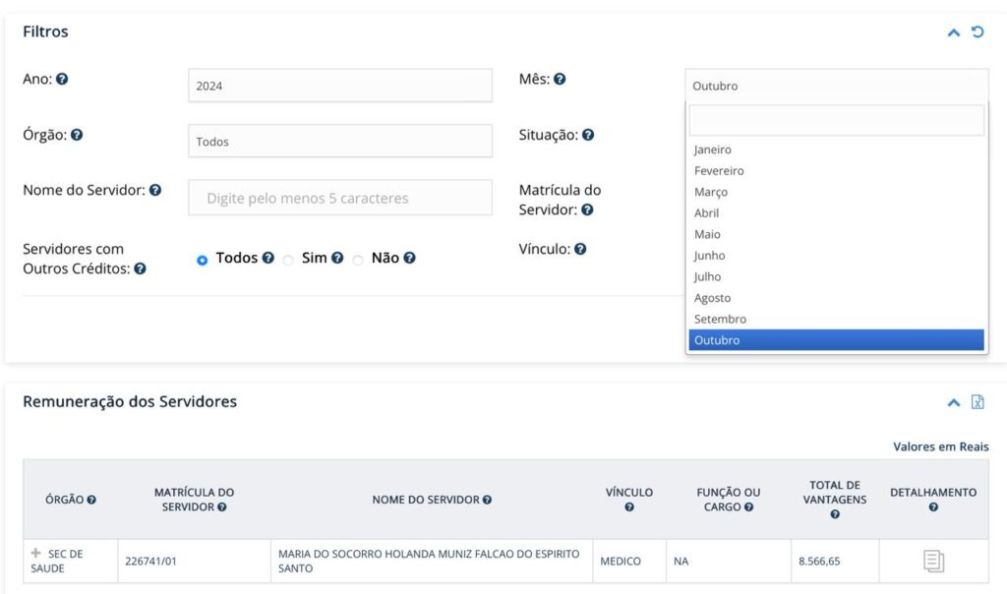1007x594 pixels.
Task: Collapse the Filtros panel with chevron
Action: tap(953, 32)
